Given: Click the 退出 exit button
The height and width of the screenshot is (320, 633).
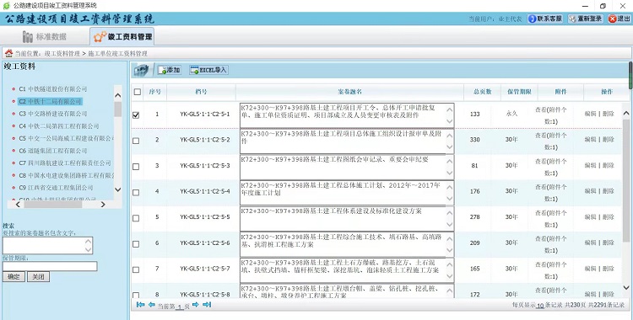Looking at the screenshot, I should [x=619, y=19].
